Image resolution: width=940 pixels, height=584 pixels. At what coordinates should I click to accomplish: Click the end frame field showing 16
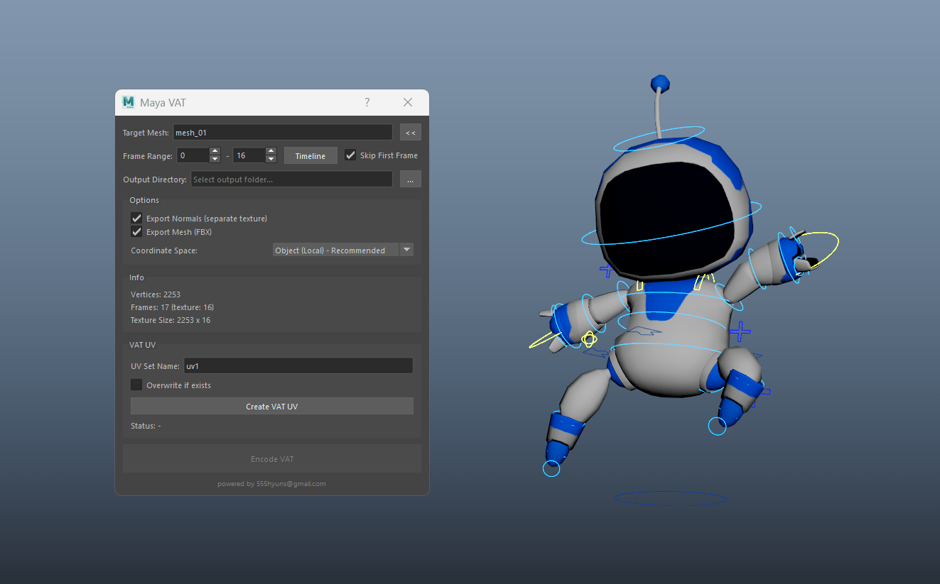[x=249, y=155]
